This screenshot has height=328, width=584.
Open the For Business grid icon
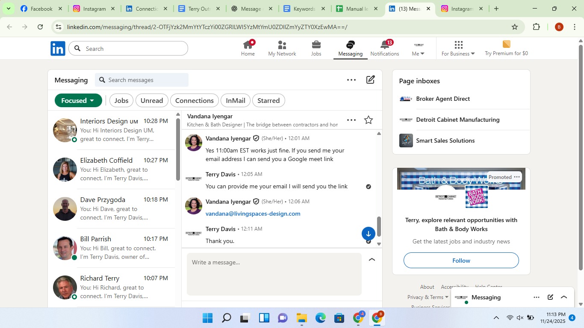coord(458,45)
